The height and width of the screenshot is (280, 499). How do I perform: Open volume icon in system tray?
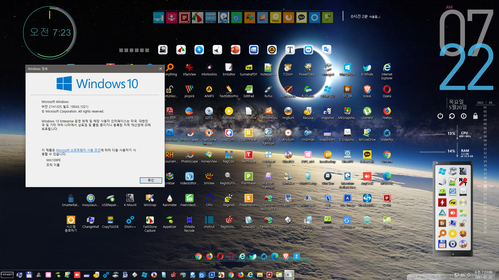pyautogui.click(x=463, y=275)
